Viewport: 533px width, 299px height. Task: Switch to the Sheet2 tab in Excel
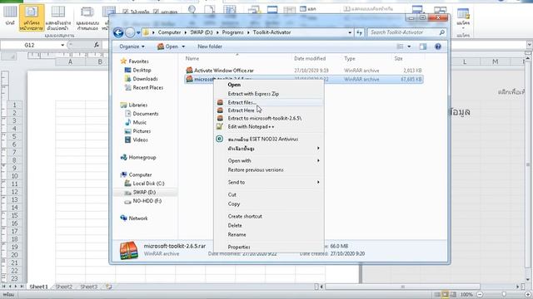pyautogui.click(x=64, y=287)
